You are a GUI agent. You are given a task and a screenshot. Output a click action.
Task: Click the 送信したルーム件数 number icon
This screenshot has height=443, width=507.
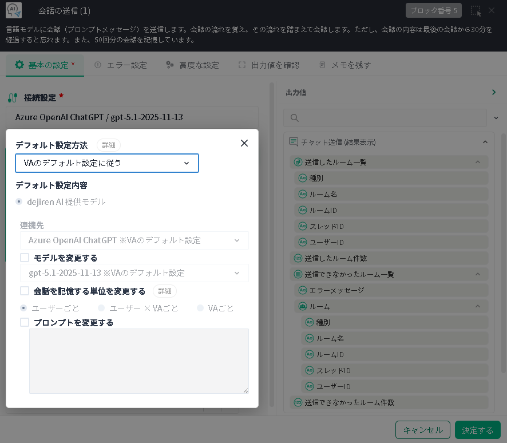pos(298,258)
